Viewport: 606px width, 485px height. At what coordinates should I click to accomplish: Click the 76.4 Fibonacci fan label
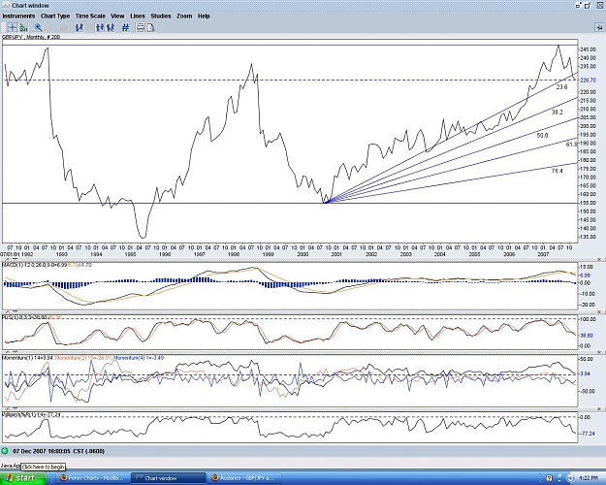coord(557,171)
